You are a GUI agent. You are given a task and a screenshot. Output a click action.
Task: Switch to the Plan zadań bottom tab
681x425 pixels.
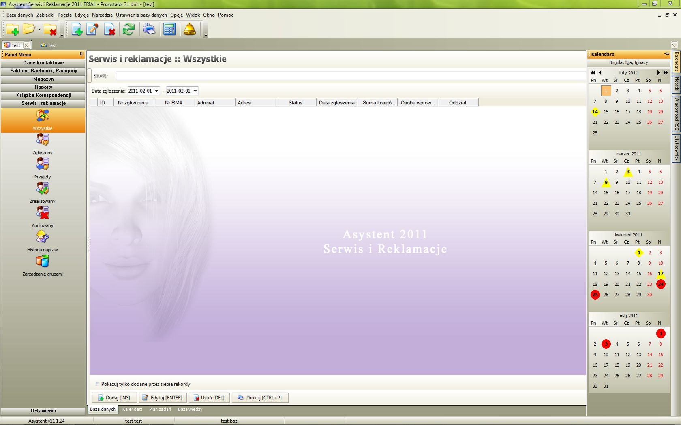tap(160, 409)
